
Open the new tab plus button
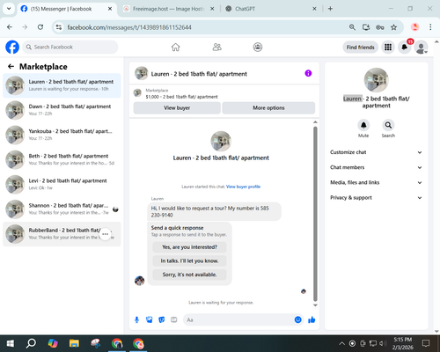(x=330, y=9)
